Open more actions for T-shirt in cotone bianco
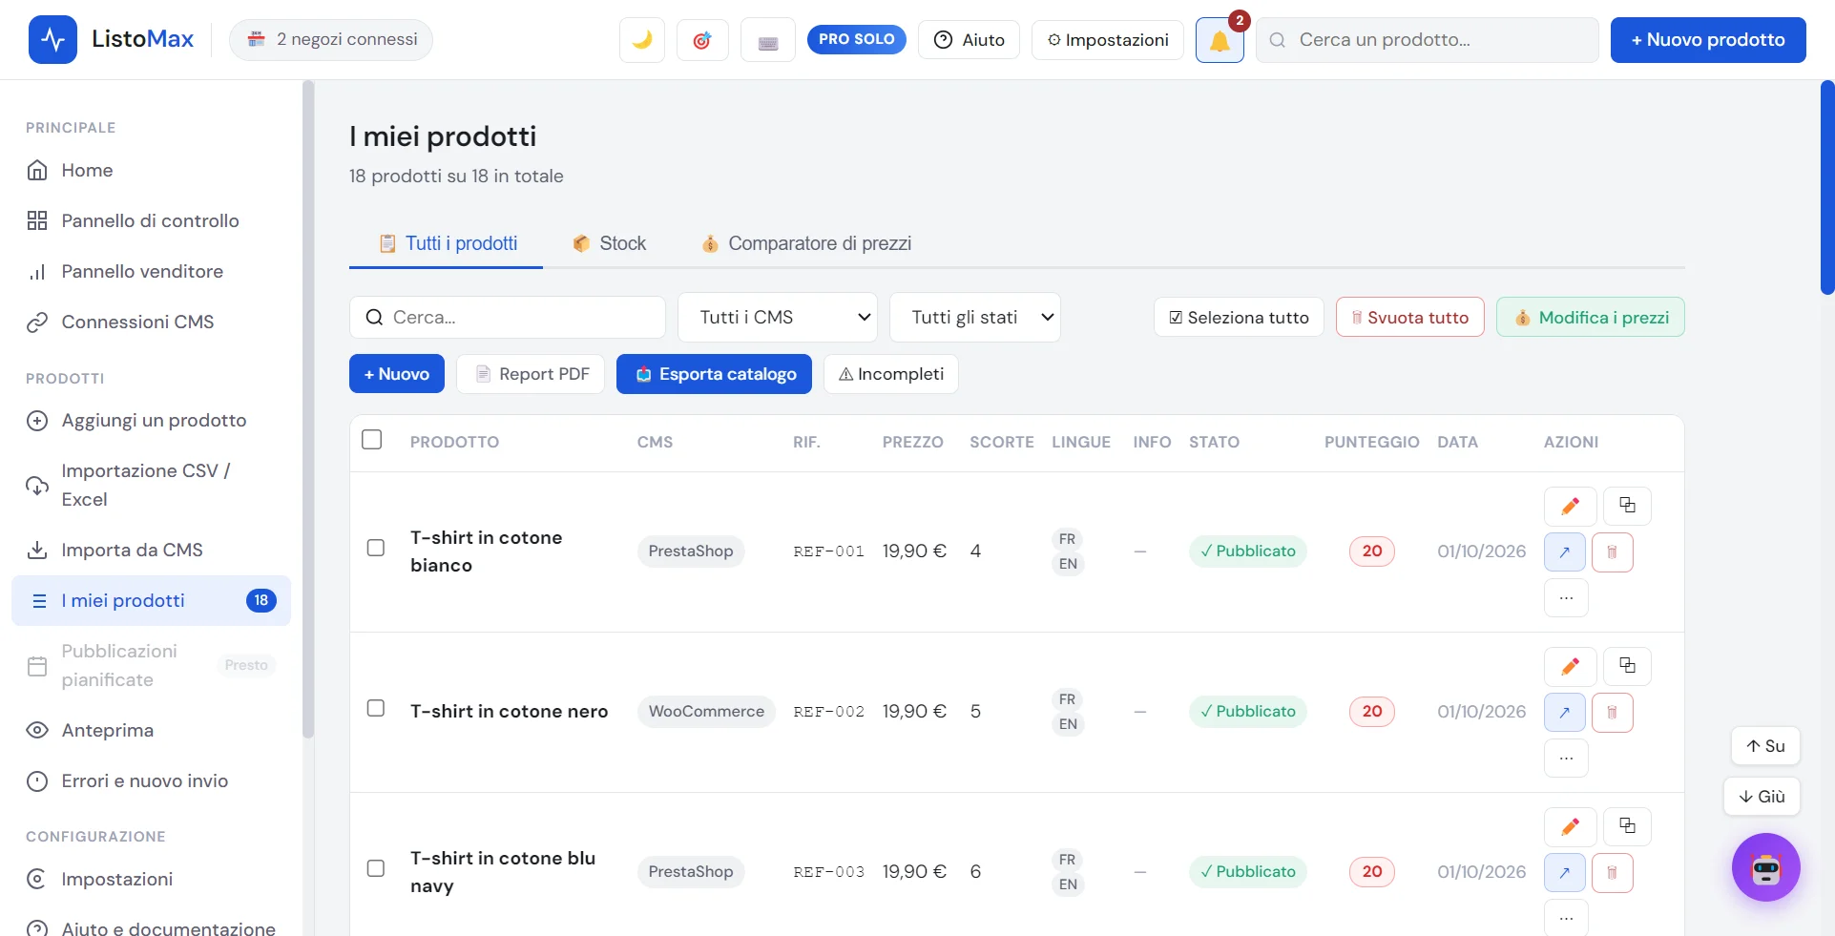Image resolution: width=1835 pixels, height=936 pixels. [1566, 597]
